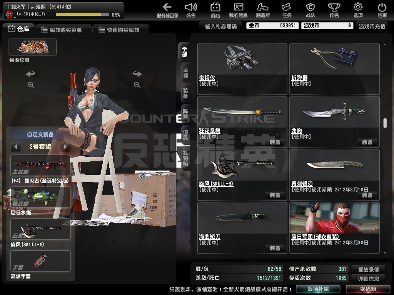
Task: Click the game coins (游戏币) balance field
Action: (x=327, y=26)
